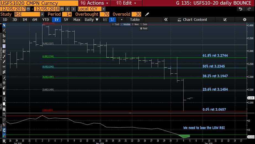The image size is (255, 144).
Task: Choose the Fibonacci retracement tool in Favorites
Action: pyautogui.click(x=4, y=46)
